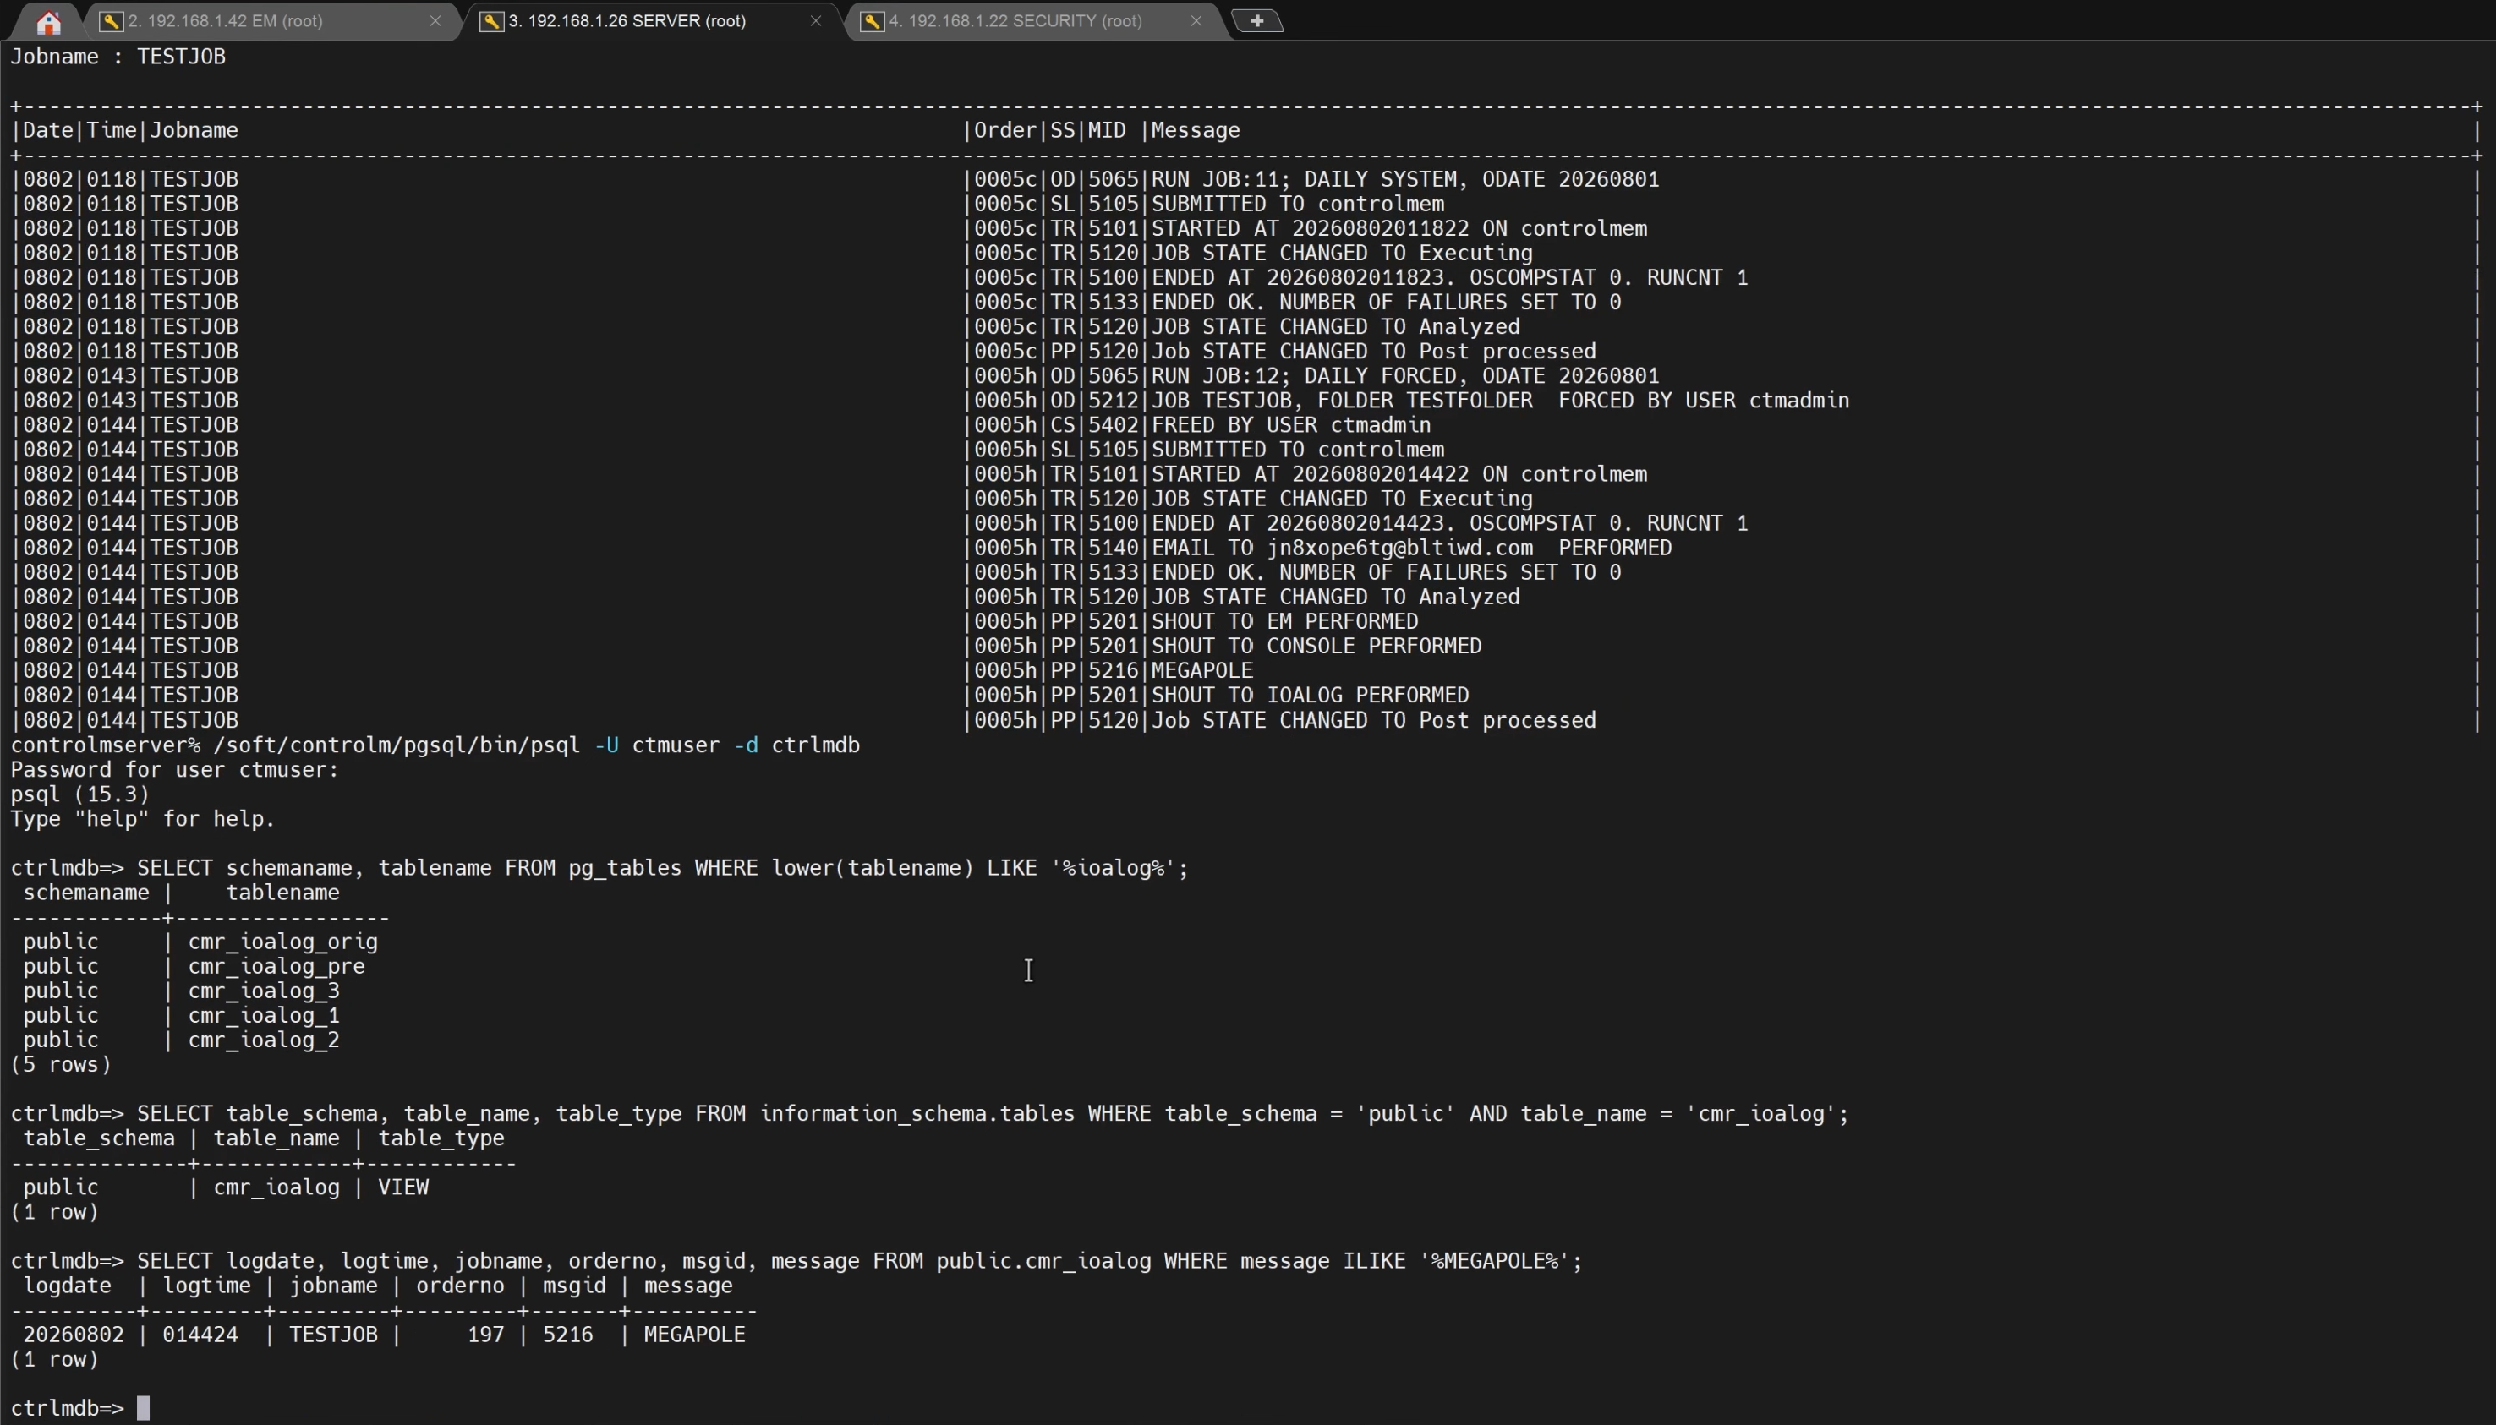Open the home tab icon
Screen dimensions: 2496x1425
[x=48, y=21]
